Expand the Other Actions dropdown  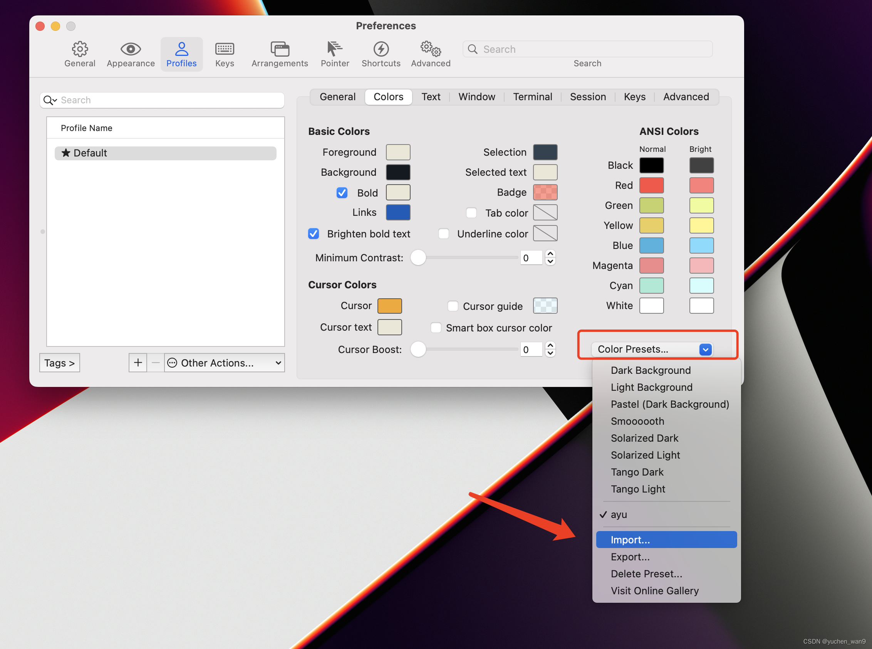(225, 363)
